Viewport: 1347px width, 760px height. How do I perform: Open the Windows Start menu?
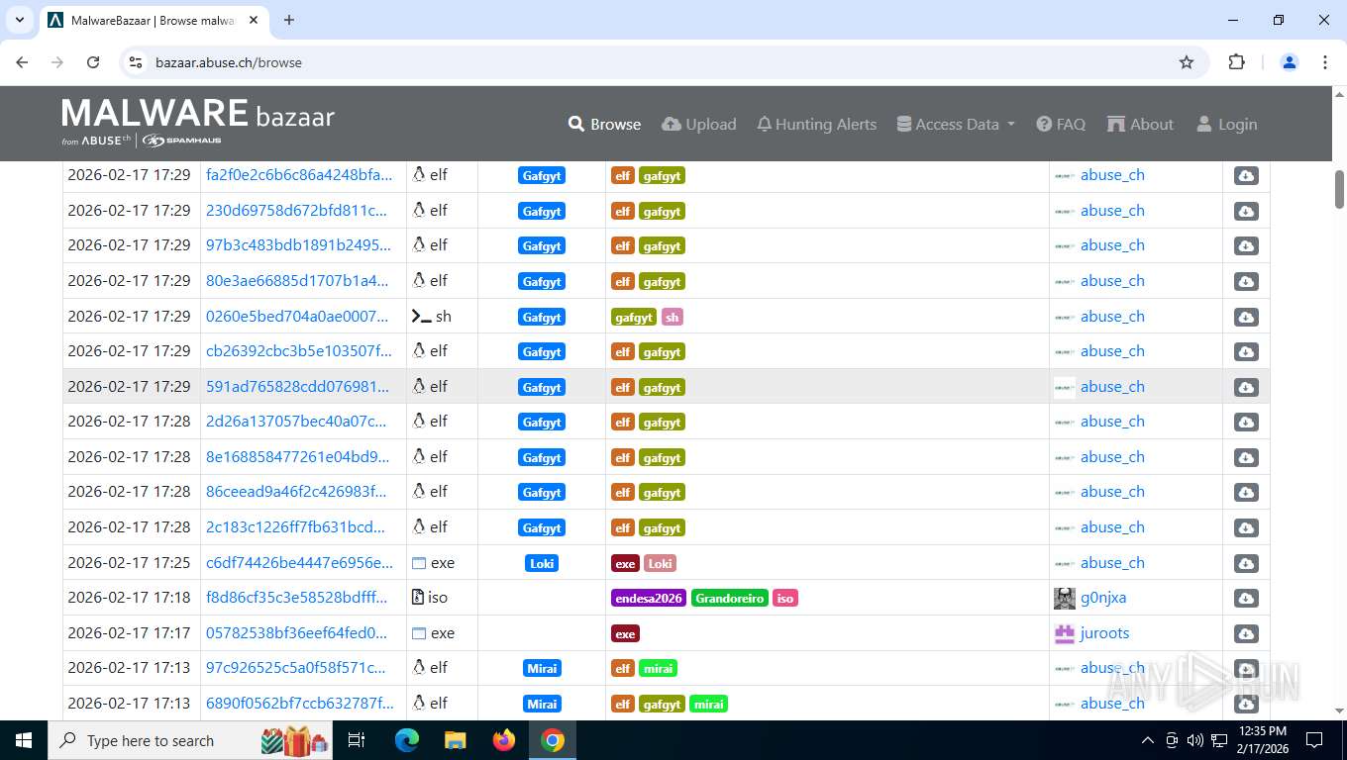click(x=23, y=740)
